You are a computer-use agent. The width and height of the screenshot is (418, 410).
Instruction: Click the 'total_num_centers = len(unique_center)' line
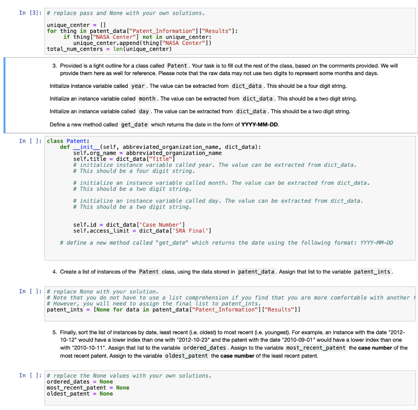tap(109, 49)
